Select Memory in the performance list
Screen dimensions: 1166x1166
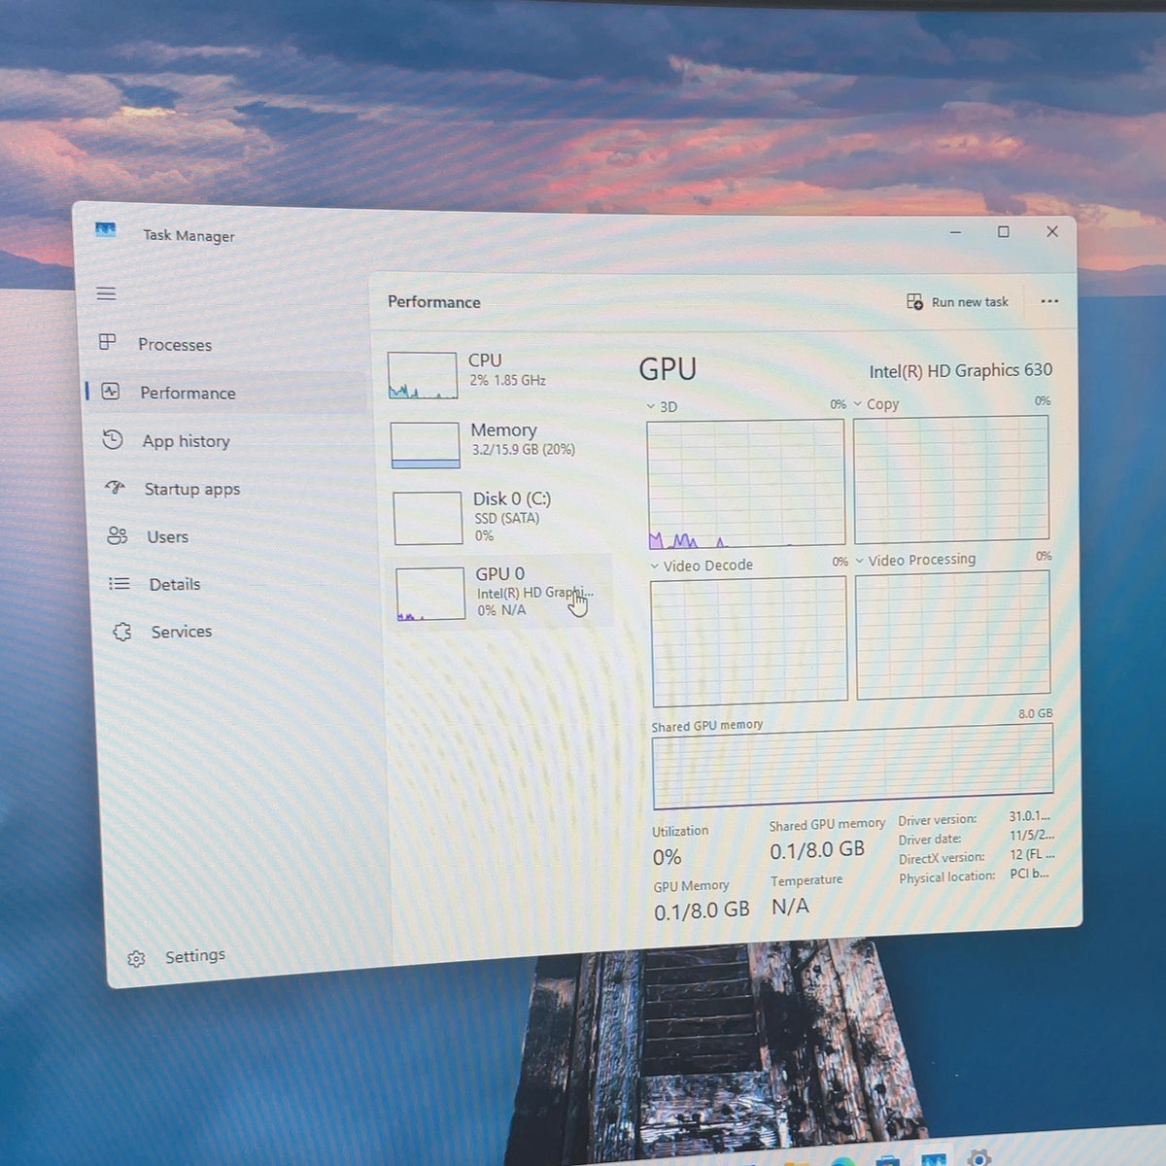click(497, 443)
